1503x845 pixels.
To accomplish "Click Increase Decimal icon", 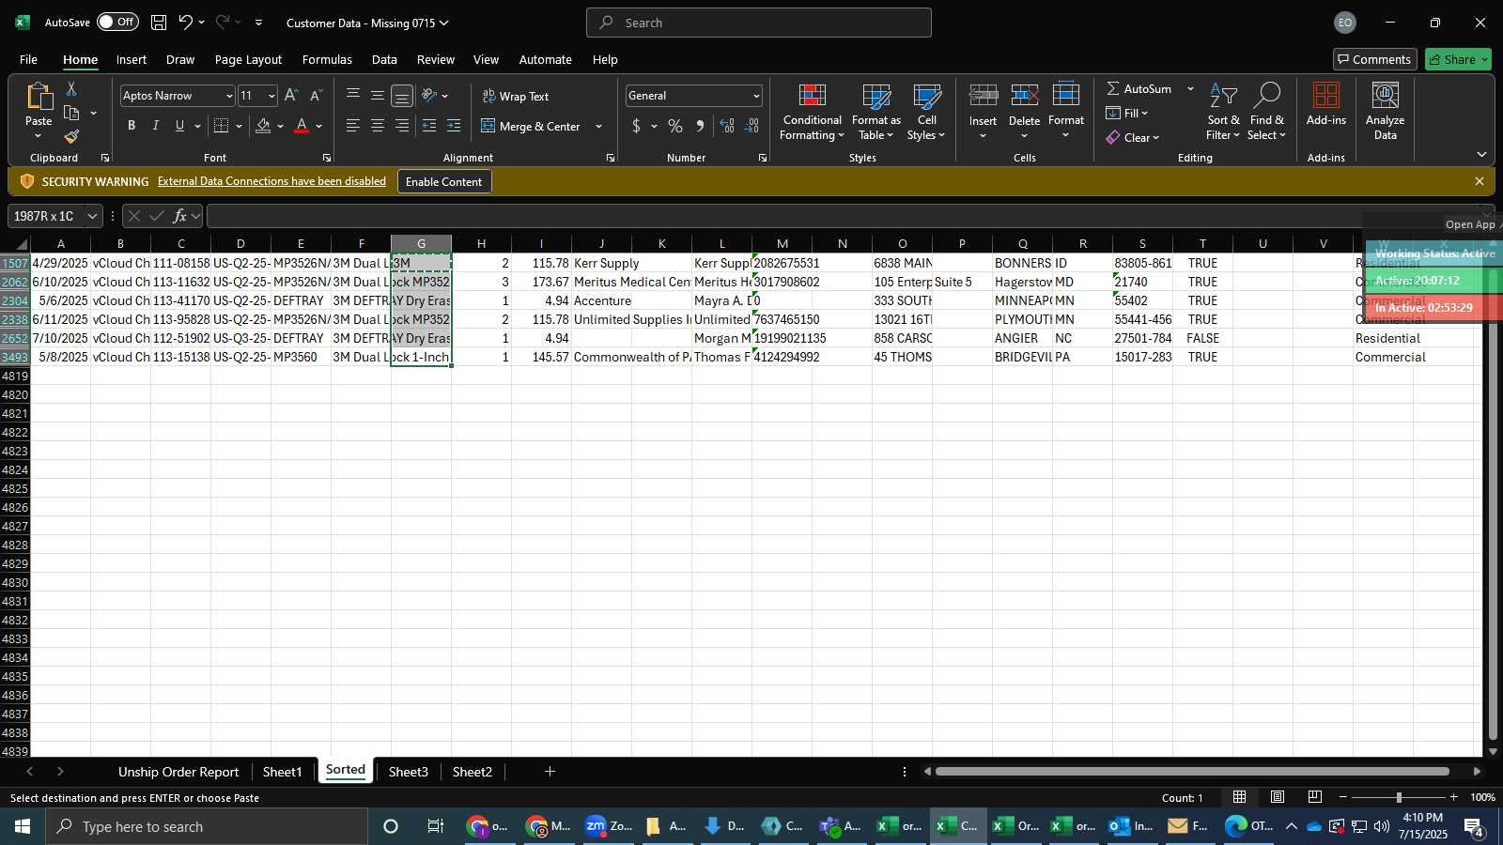I will 727,126.
